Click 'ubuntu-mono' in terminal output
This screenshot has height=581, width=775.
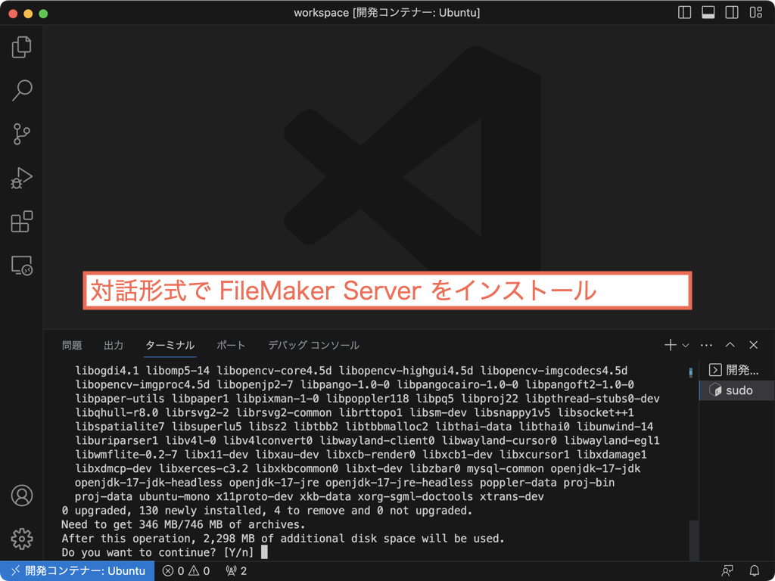175,496
